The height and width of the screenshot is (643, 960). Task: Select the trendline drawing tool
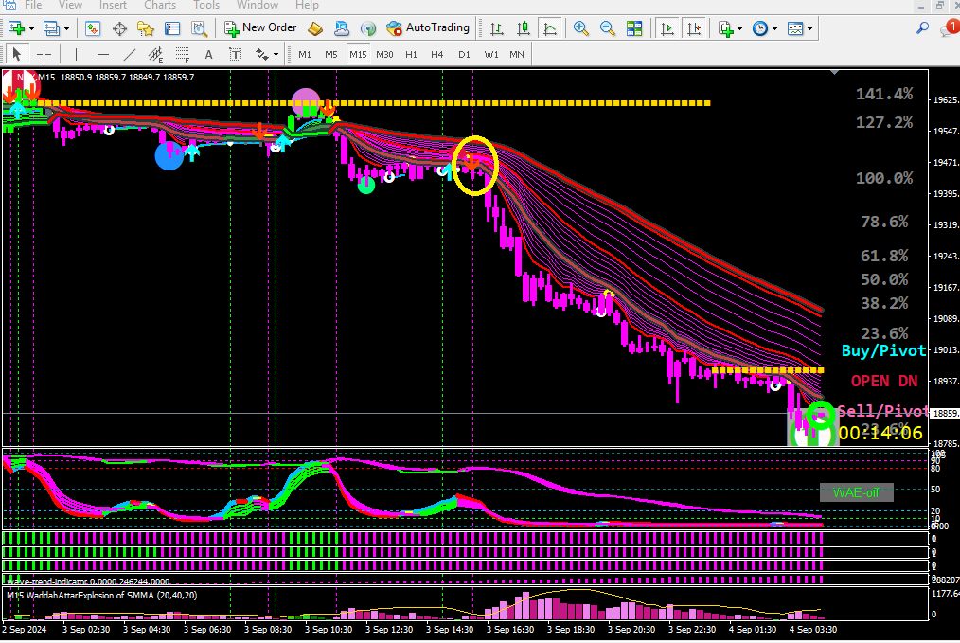pos(129,55)
